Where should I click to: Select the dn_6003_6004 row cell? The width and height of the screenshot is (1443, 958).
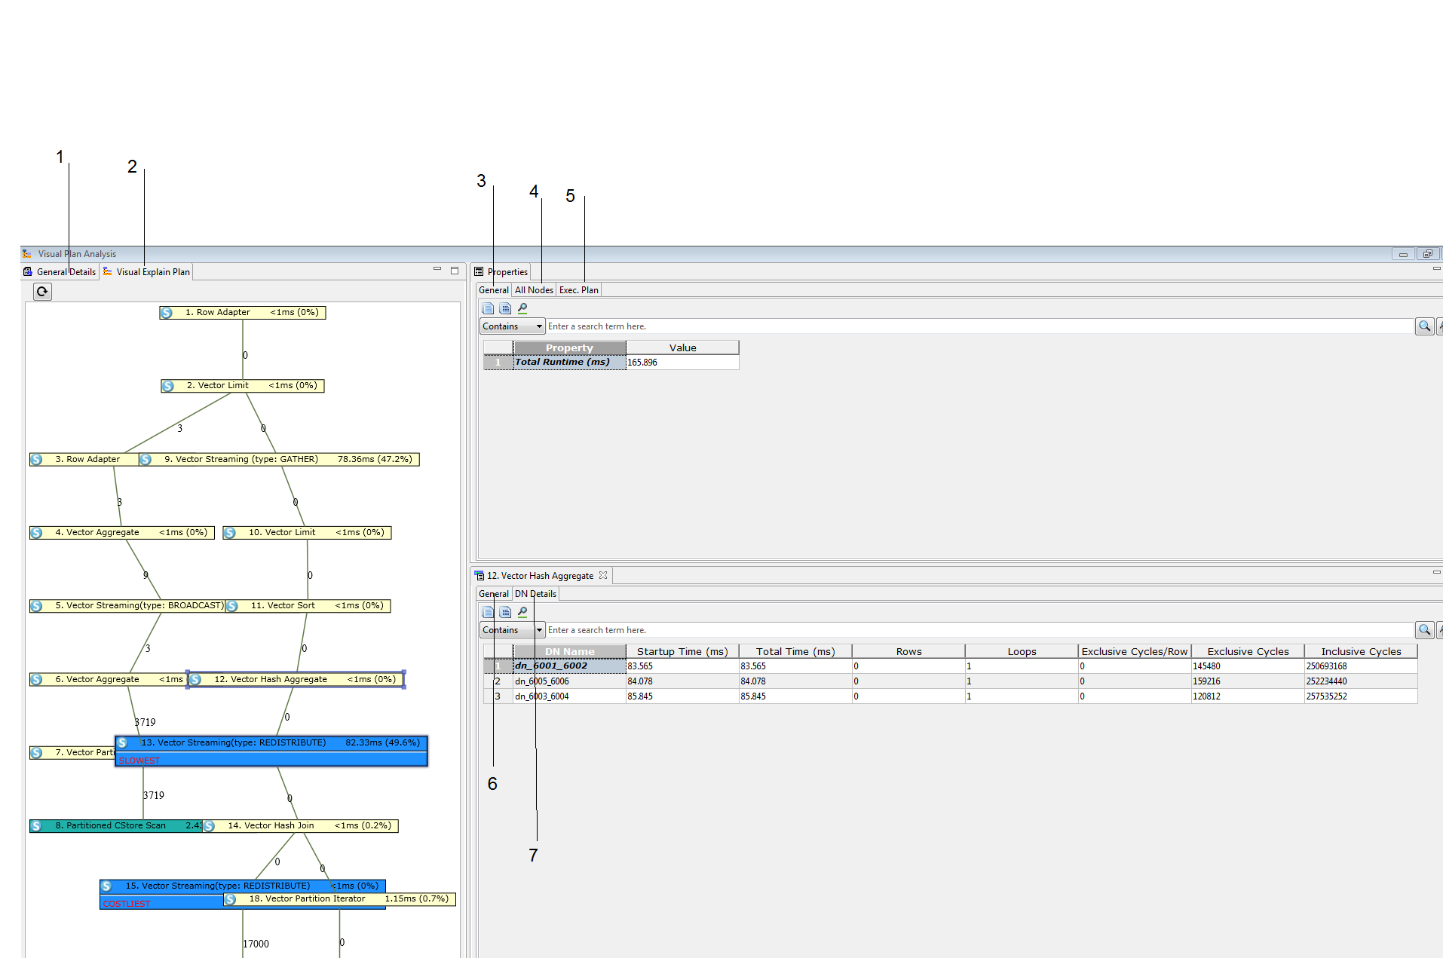coord(569,696)
